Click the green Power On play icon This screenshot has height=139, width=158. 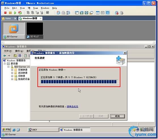coord(15,13)
